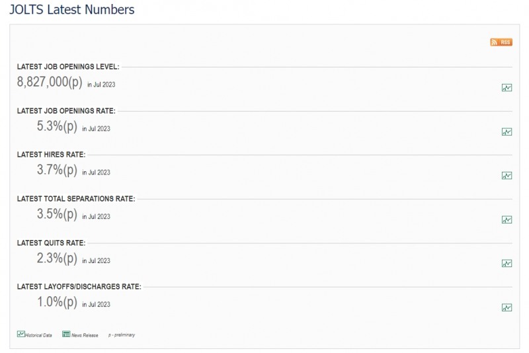Click the Historical Data legend icon
Screen dimensions: 529x353
pos(21,334)
